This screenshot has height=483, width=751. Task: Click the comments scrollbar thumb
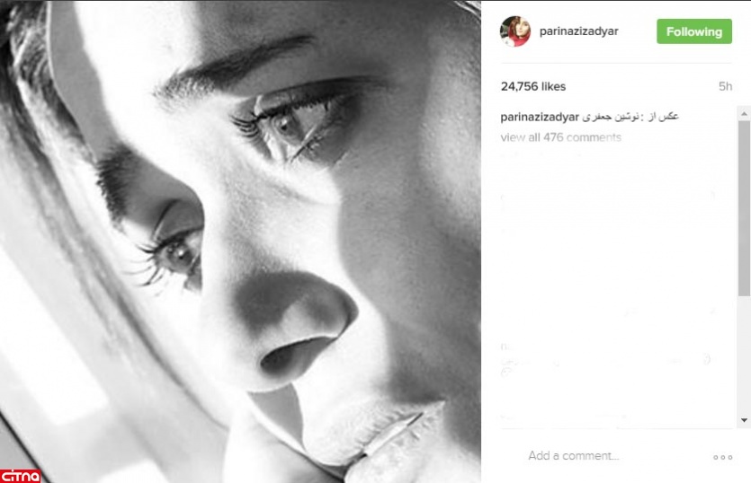pyautogui.click(x=744, y=208)
